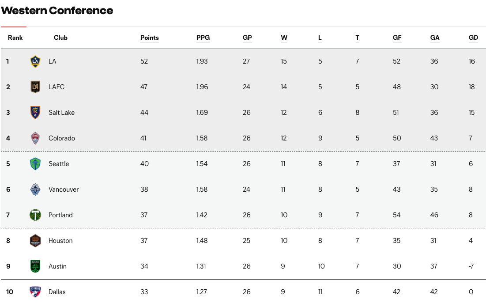
Task: Click the LAFC club crest
Action: pyautogui.click(x=35, y=87)
